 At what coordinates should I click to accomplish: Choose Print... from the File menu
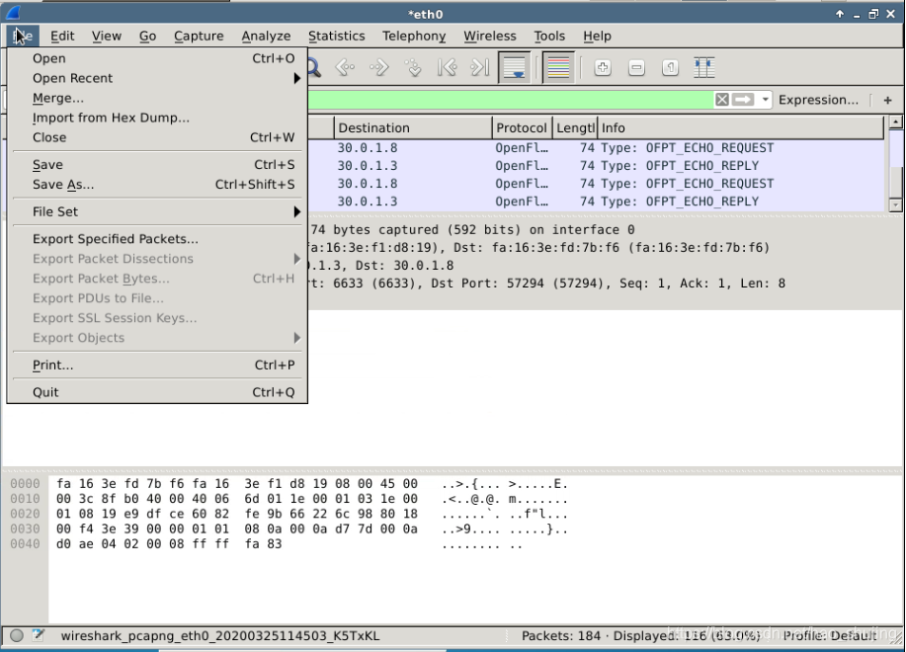157,365
